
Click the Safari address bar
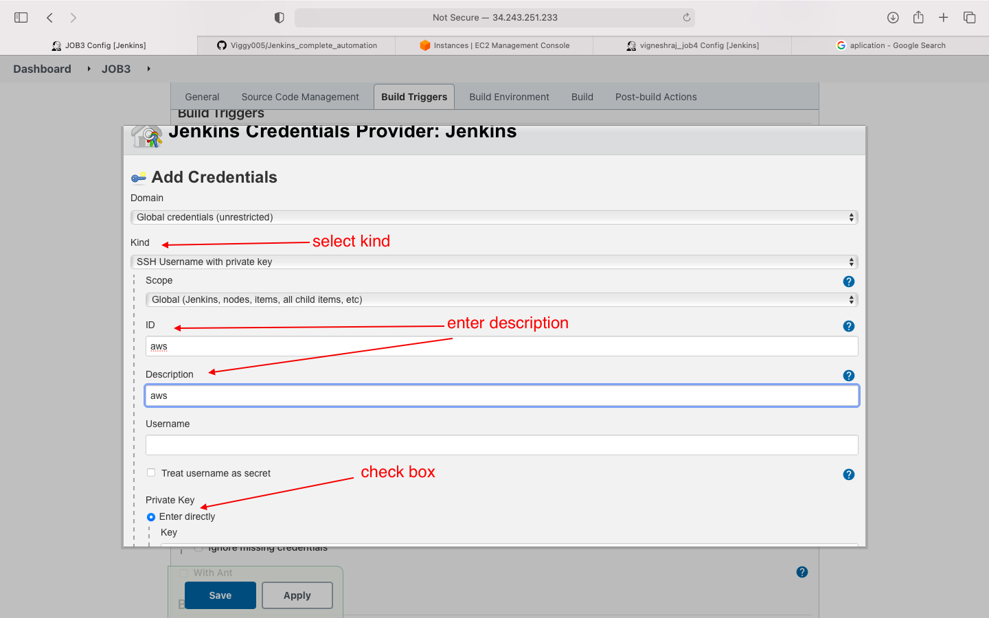tap(494, 17)
